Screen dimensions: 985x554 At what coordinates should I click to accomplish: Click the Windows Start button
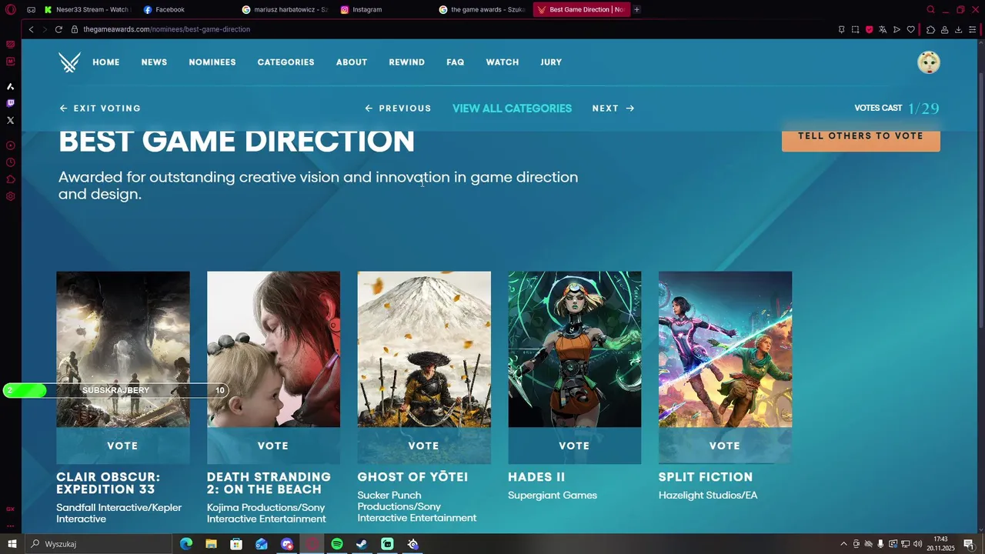click(12, 544)
